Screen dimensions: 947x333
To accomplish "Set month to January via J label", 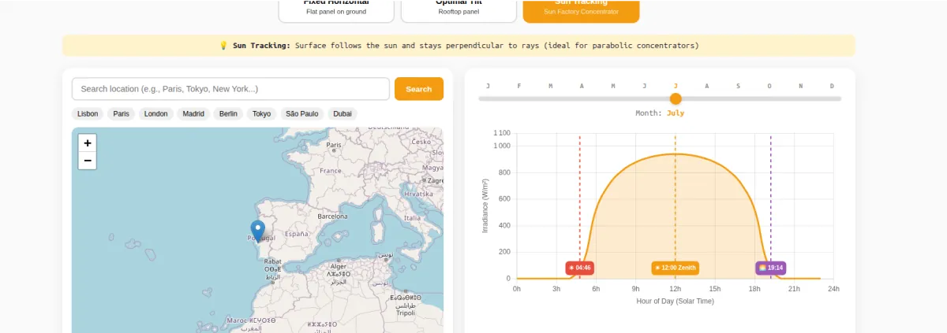I will tap(488, 86).
